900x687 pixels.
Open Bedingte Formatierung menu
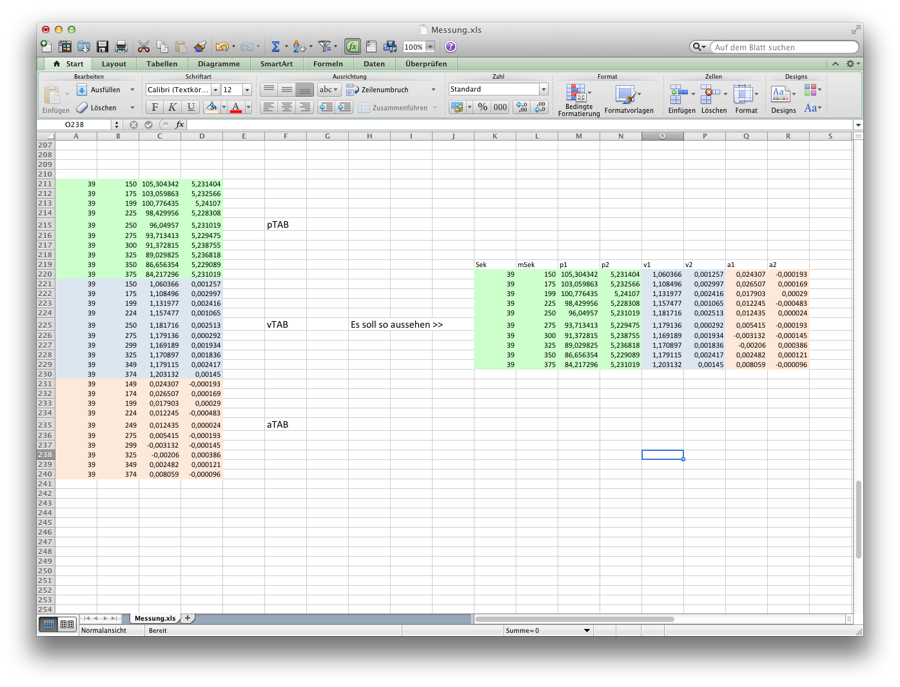coord(579,100)
